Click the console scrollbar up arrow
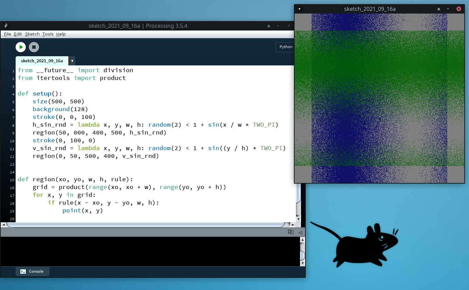The width and height of the screenshot is (469, 290). pos(302,240)
